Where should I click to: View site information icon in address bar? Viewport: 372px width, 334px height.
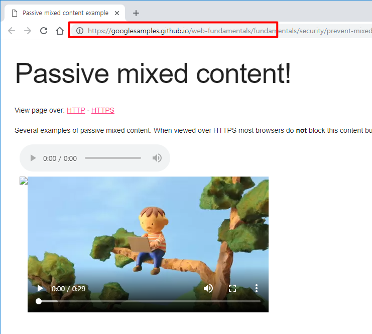pos(80,31)
